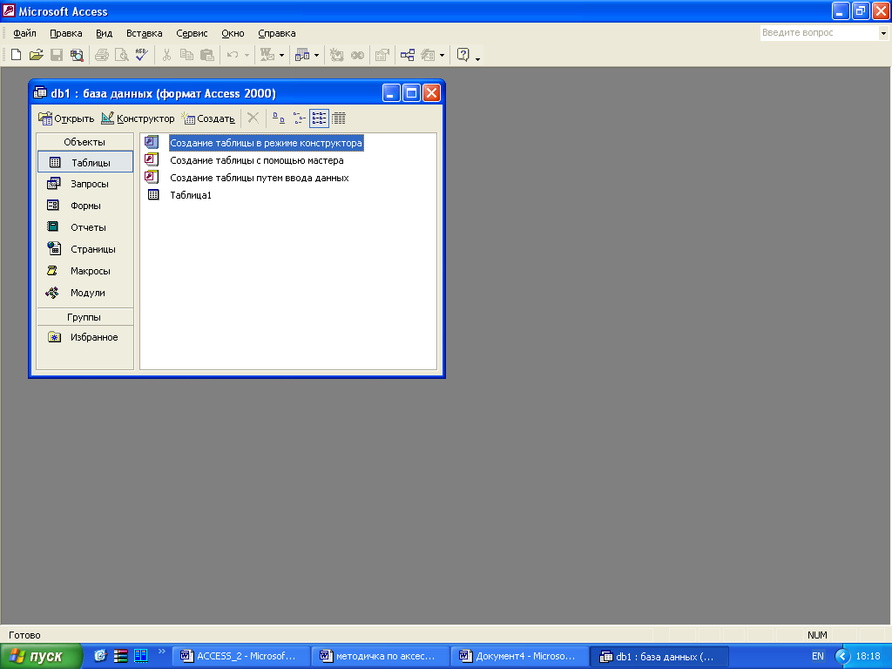
Task: Switch to List view in db1 window
Action: tap(319, 118)
